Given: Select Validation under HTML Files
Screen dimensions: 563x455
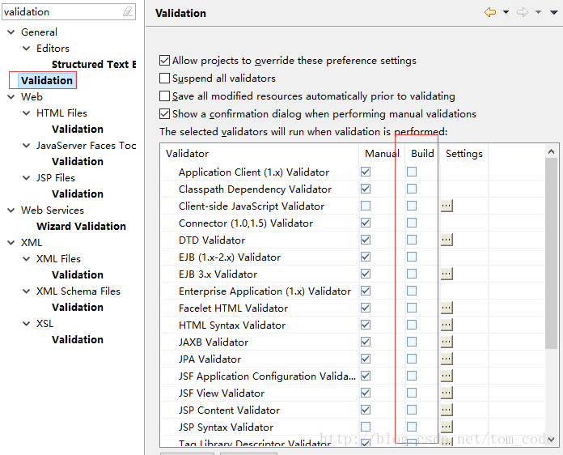Looking at the screenshot, I should click(x=78, y=129).
